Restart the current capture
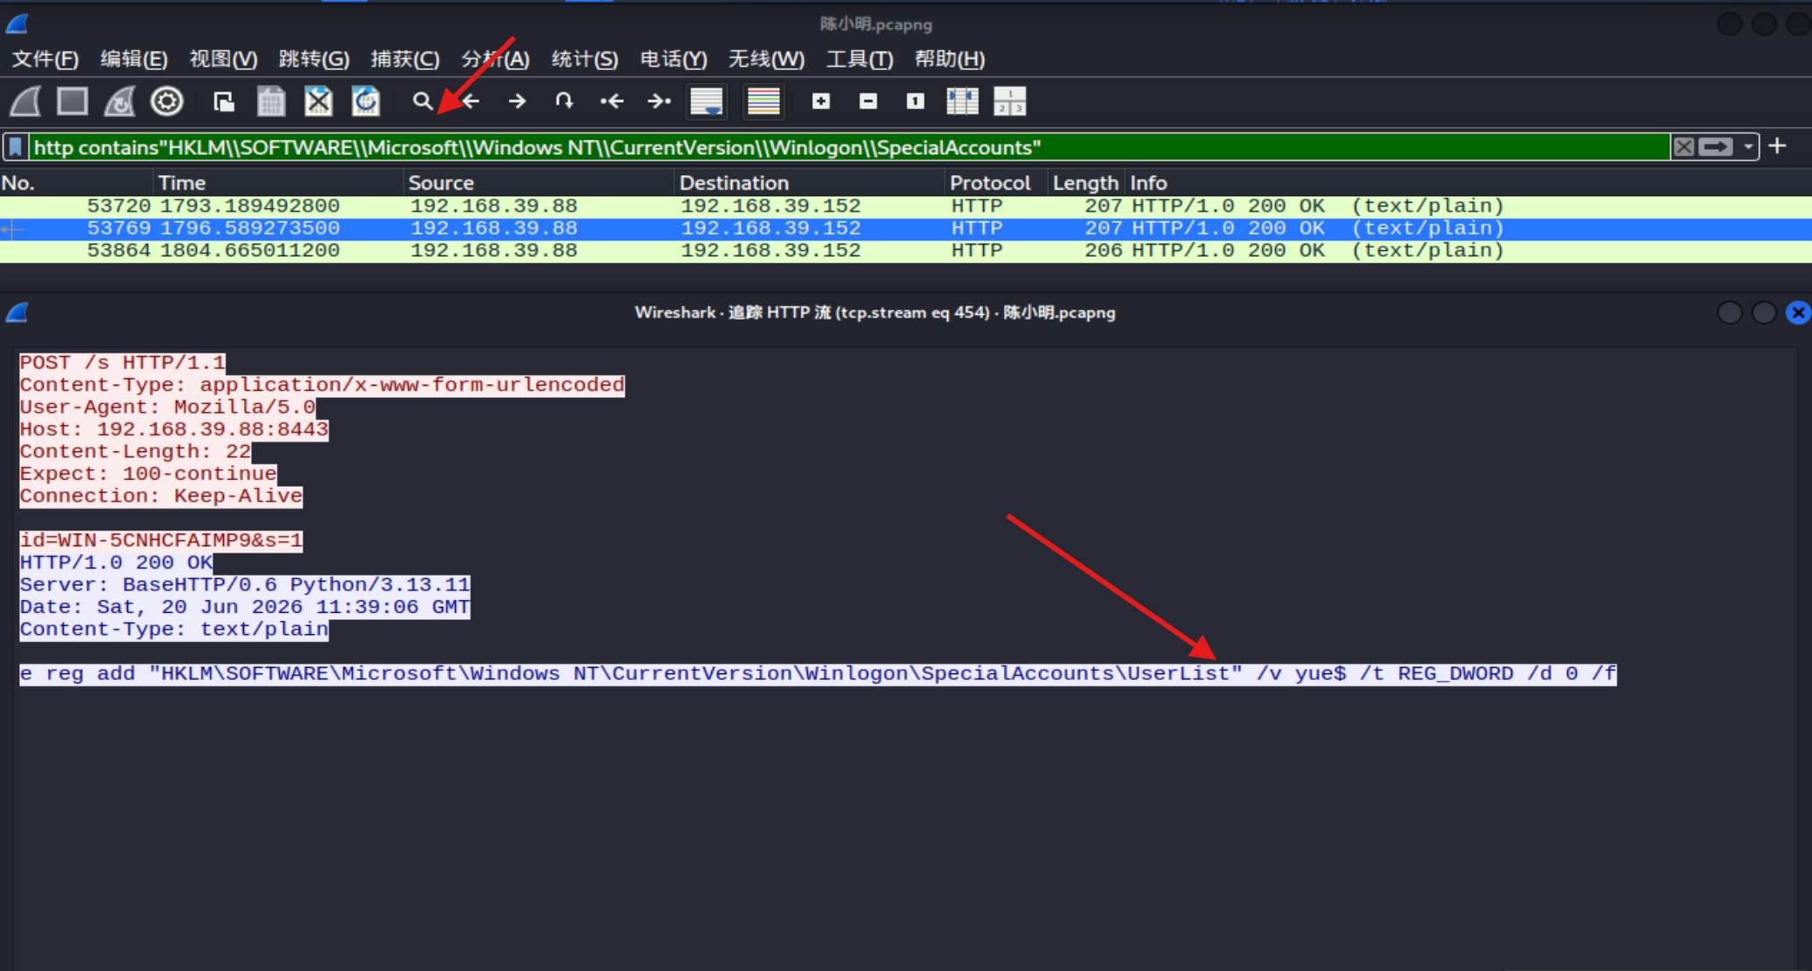The image size is (1812, 971). (119, 102)
